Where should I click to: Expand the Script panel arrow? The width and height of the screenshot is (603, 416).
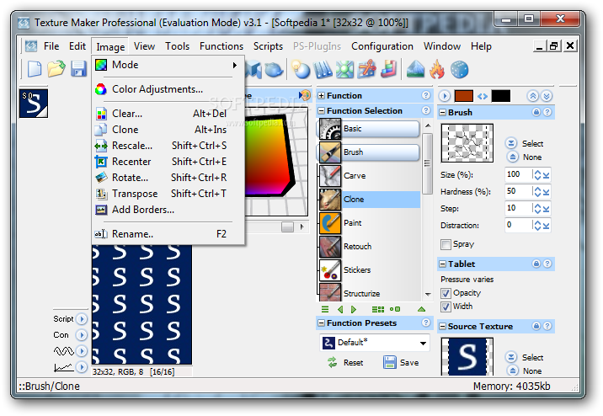[x=82, y=318]
